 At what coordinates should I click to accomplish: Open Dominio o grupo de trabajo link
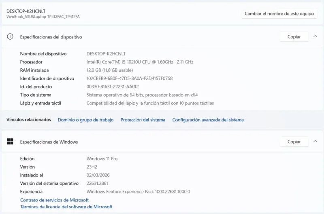click(85, 120)
